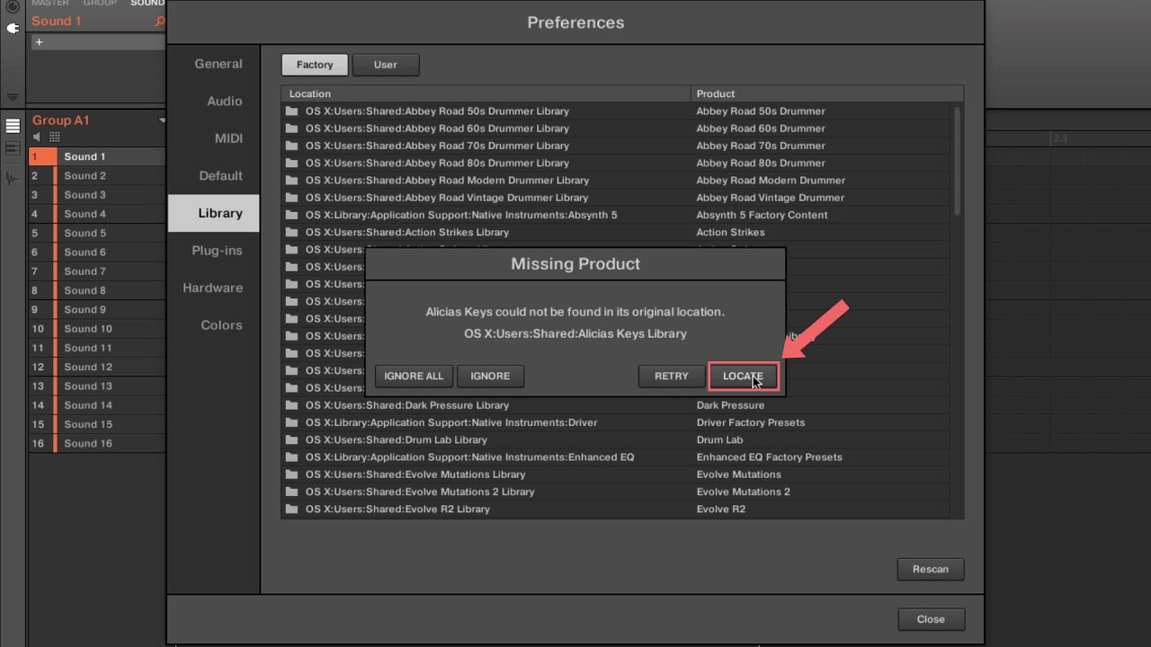The image size is (1151, 647).
Task: Select the Library preferences tab
Action: click(x=213, y=213)
